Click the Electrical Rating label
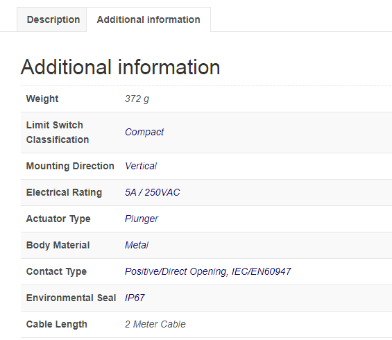The width and height of the screenshot is (392, 340). click(65, 192)
